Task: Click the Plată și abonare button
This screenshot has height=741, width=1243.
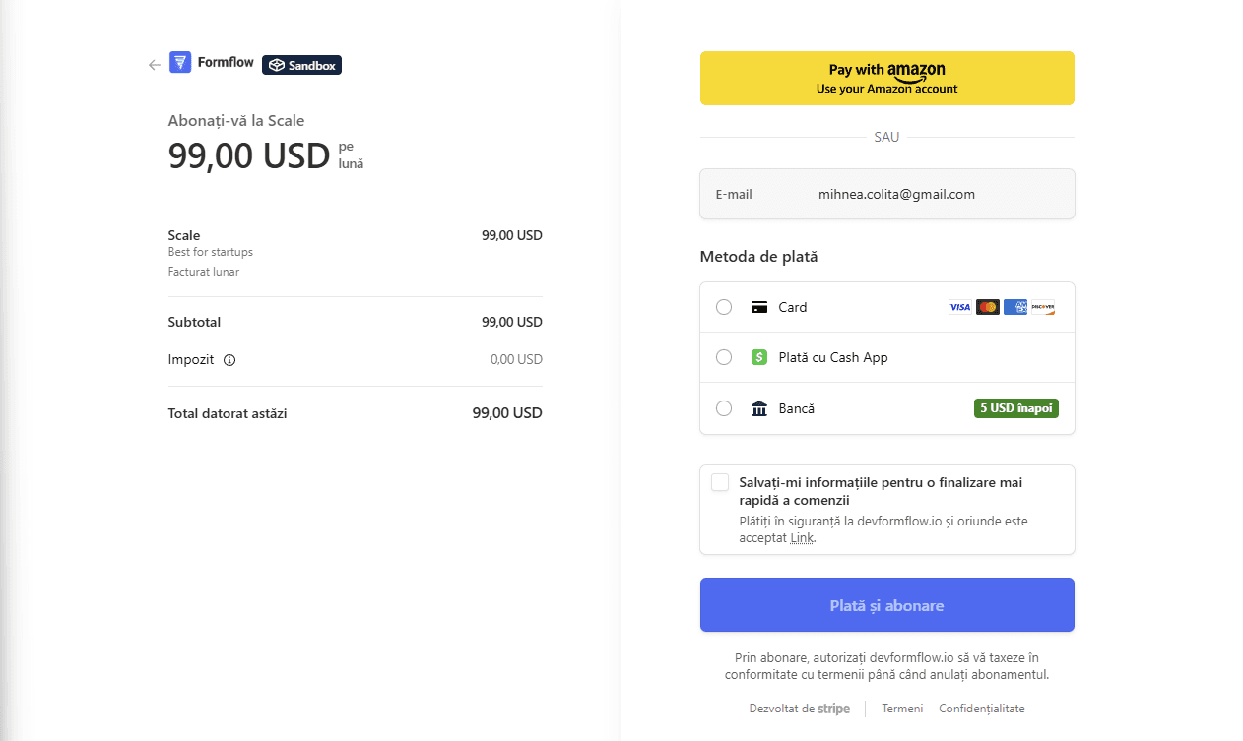Action: [887, 605]
